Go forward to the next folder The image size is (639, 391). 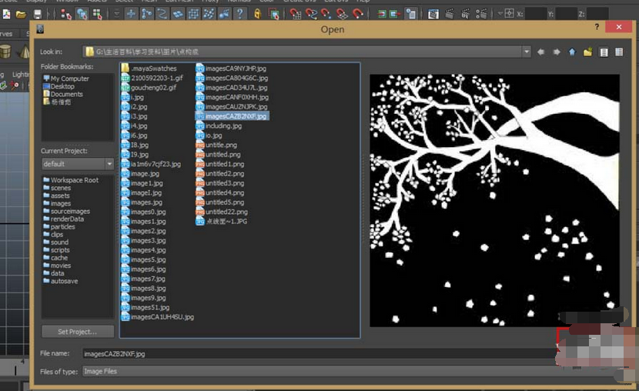(x=556, y=52)
